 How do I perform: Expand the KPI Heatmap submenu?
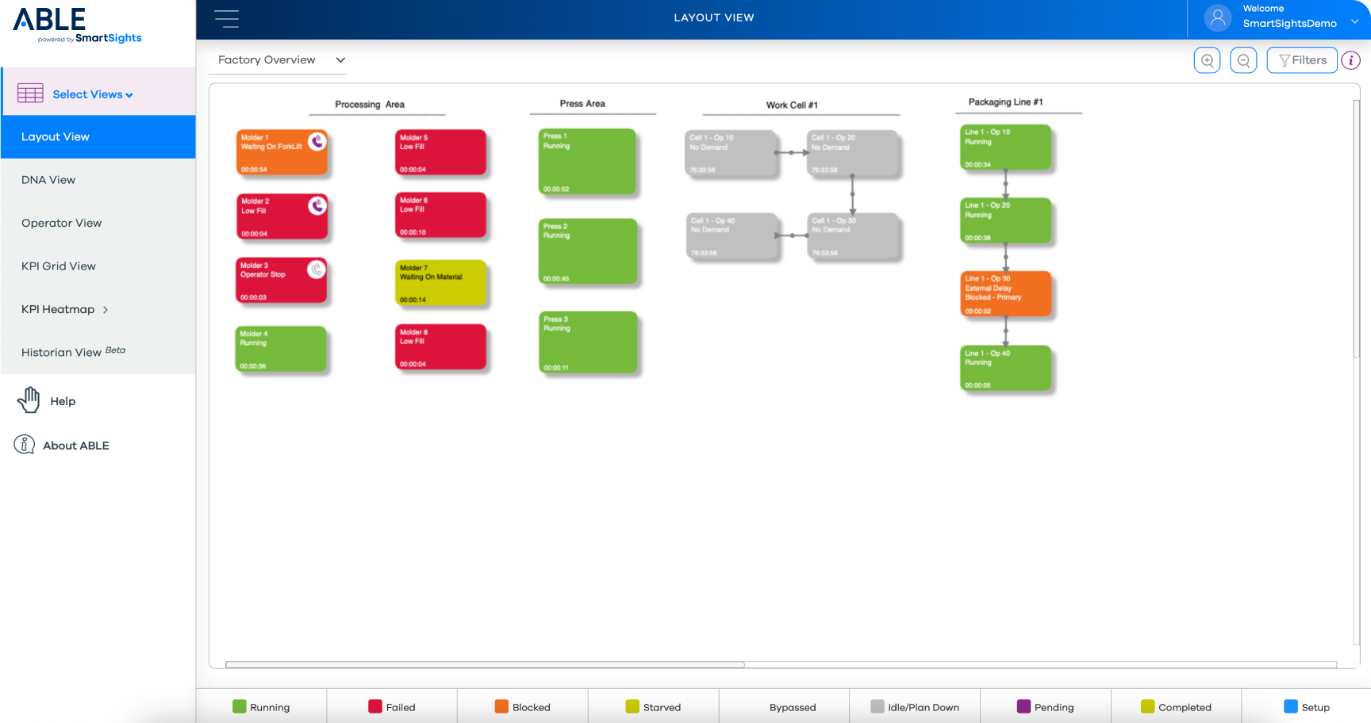click(x=105, y=310)
